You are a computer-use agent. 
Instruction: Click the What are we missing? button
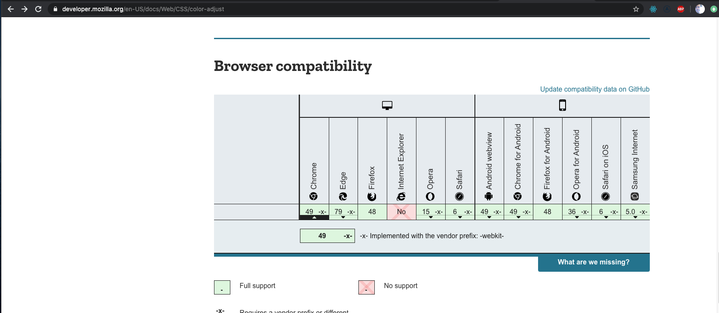pos(594,262)
